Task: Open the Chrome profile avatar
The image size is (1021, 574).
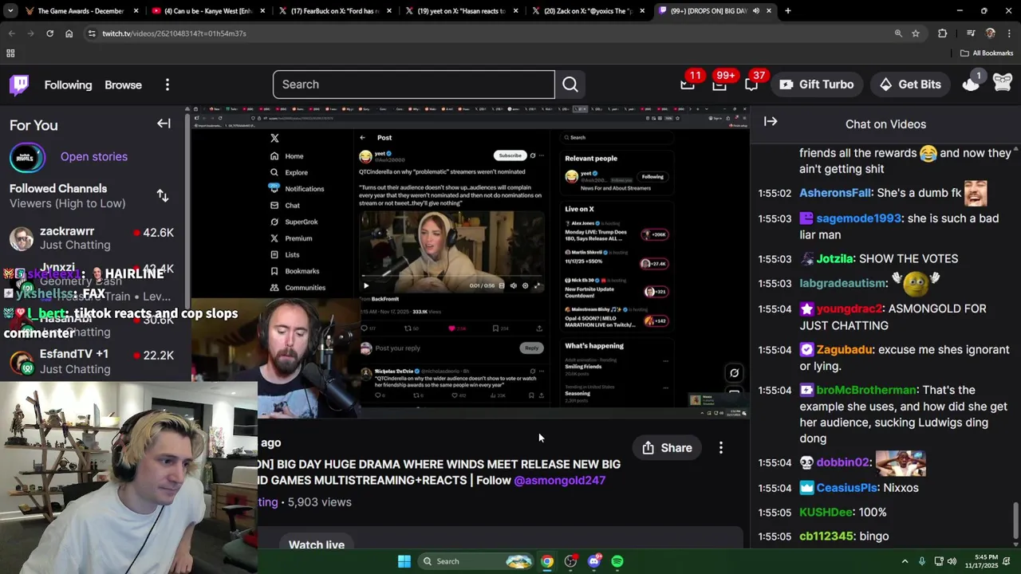Action: (x=991, y=33)
